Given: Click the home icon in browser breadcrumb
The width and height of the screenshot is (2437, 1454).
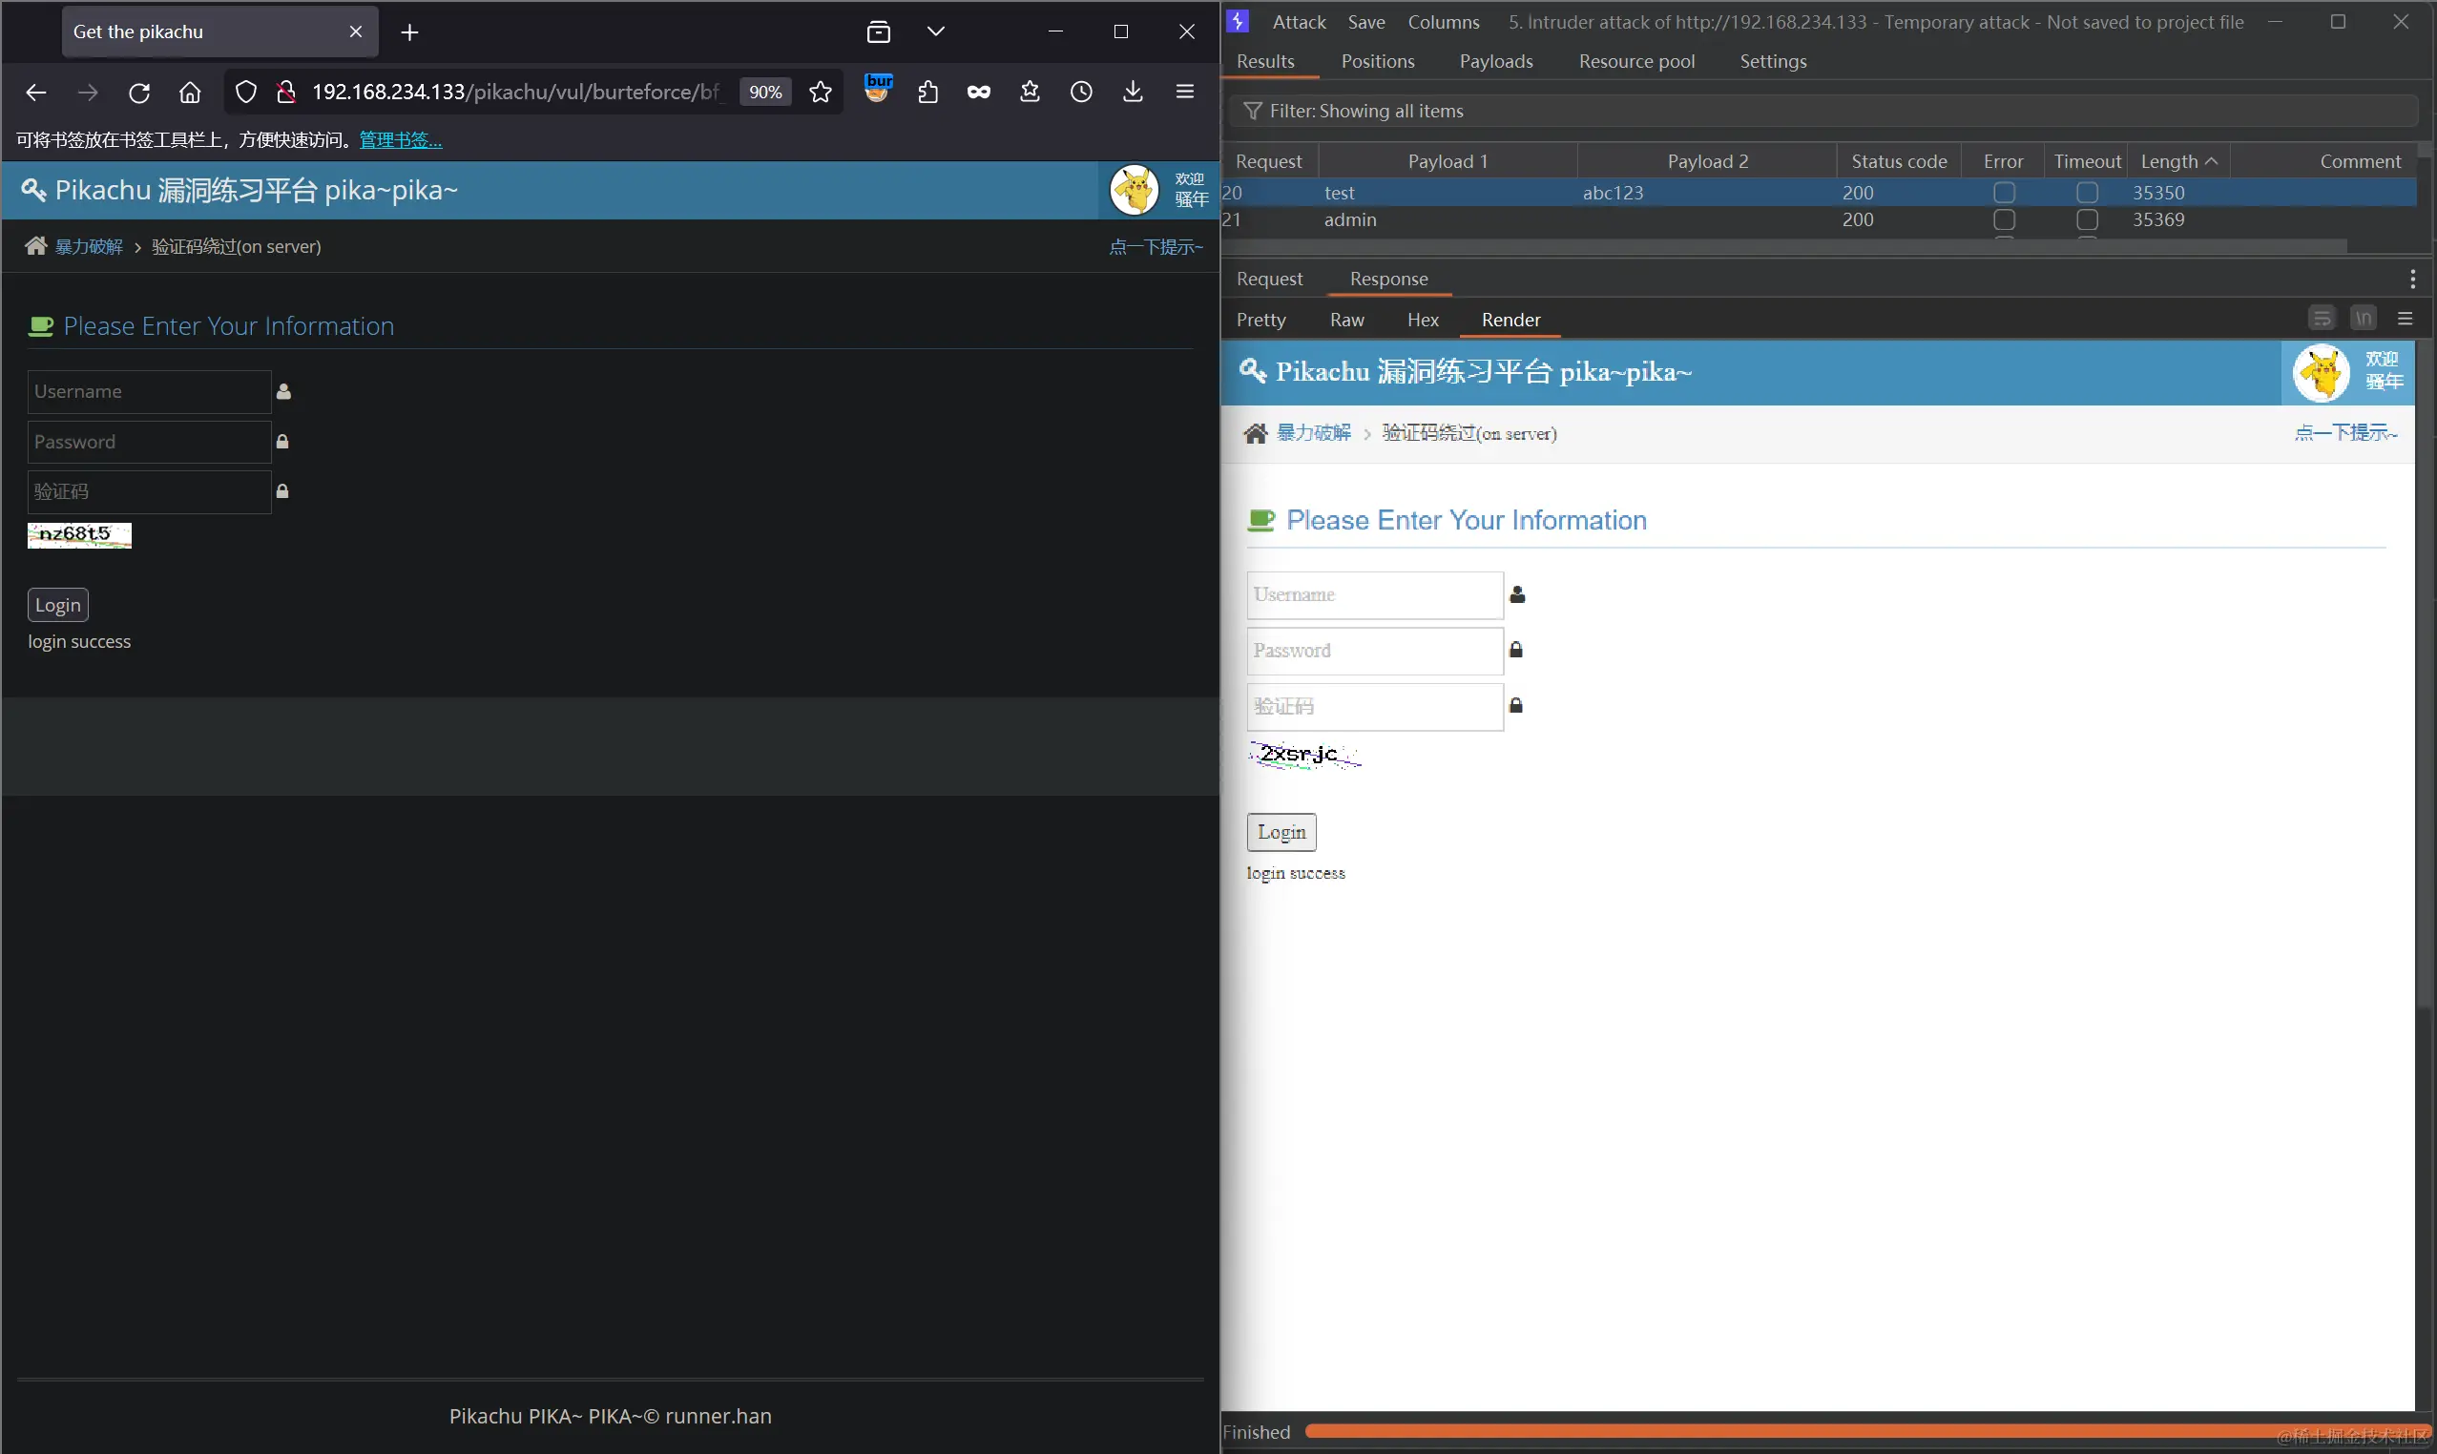Looking at the screenshot, I should click(x=36, y=246).
